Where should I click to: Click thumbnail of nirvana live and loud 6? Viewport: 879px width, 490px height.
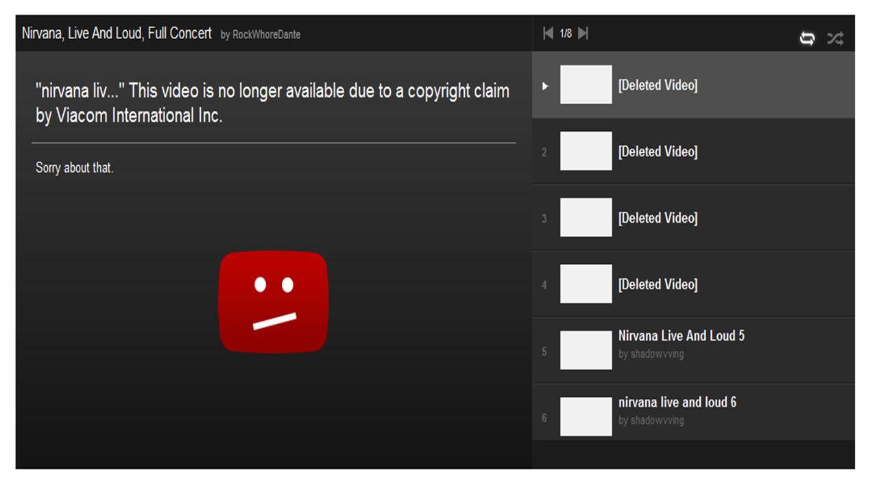click(586, 417)
